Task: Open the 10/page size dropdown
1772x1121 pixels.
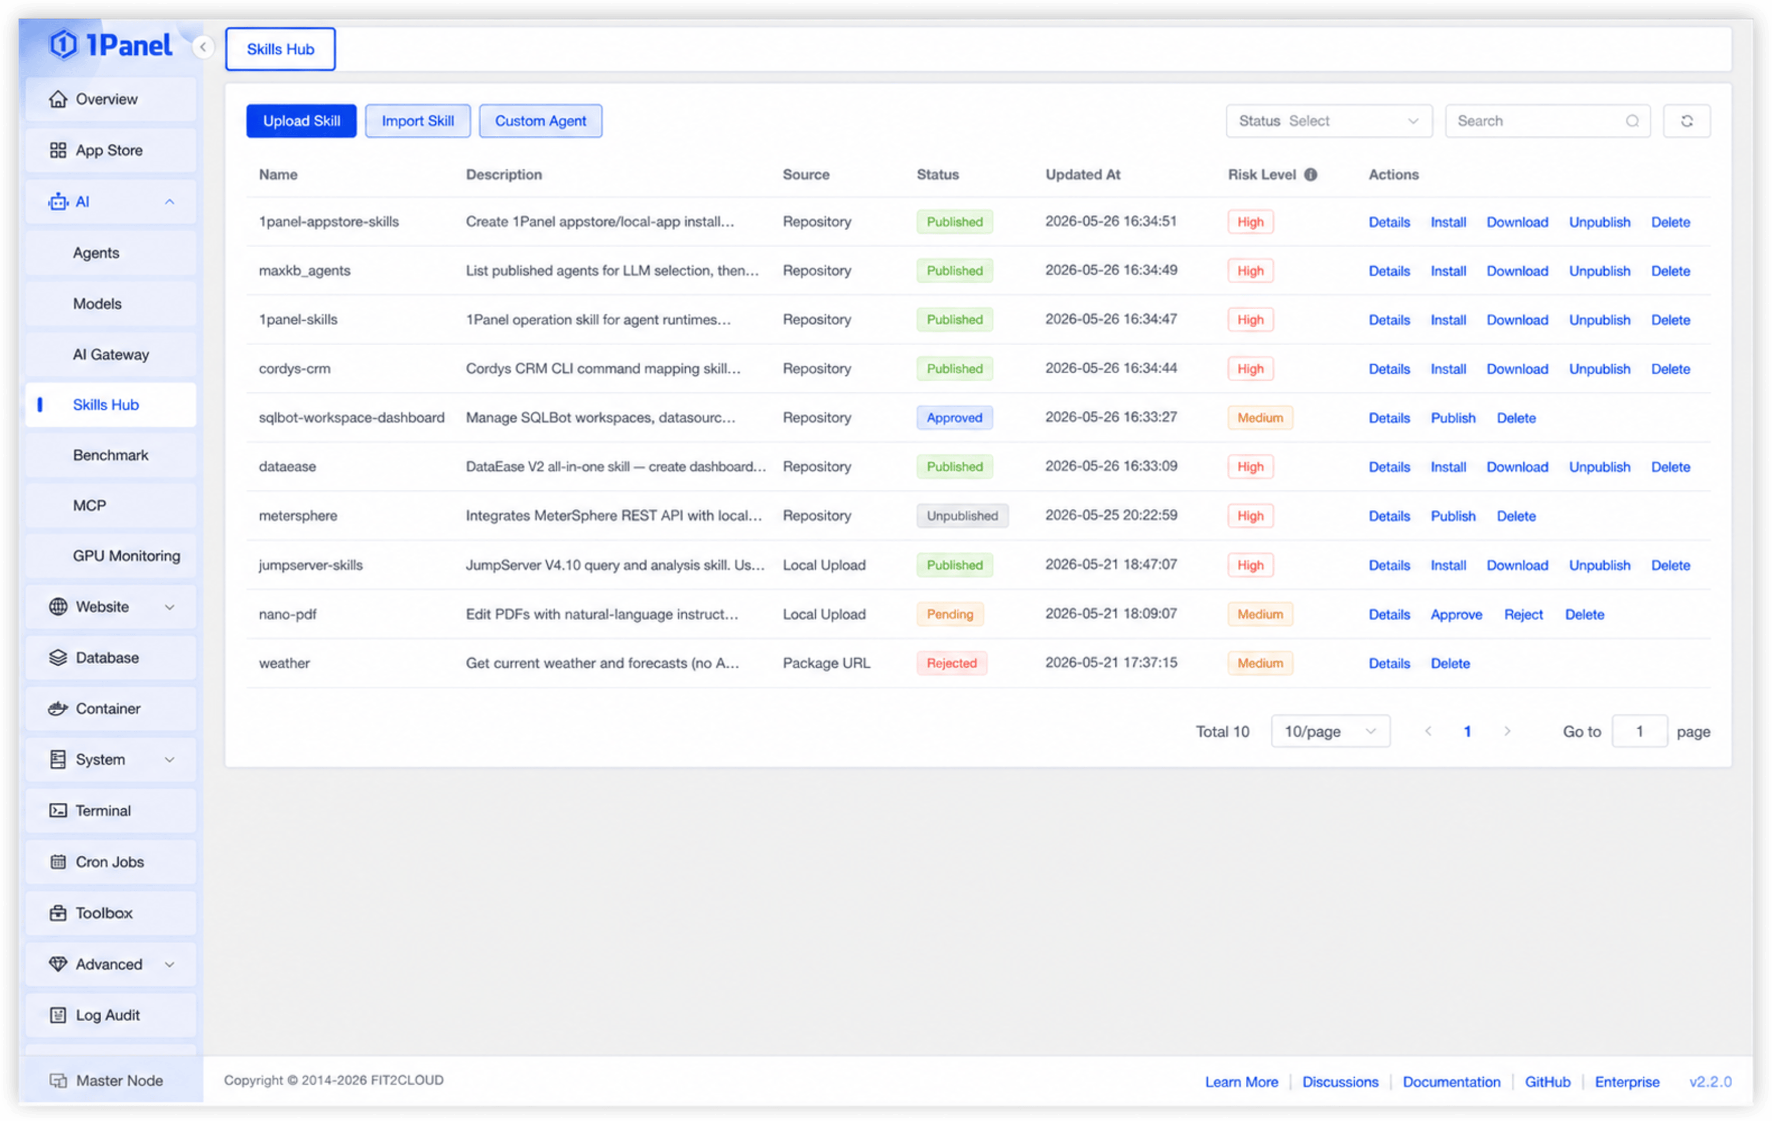Action: click(x=1331, y=731)
